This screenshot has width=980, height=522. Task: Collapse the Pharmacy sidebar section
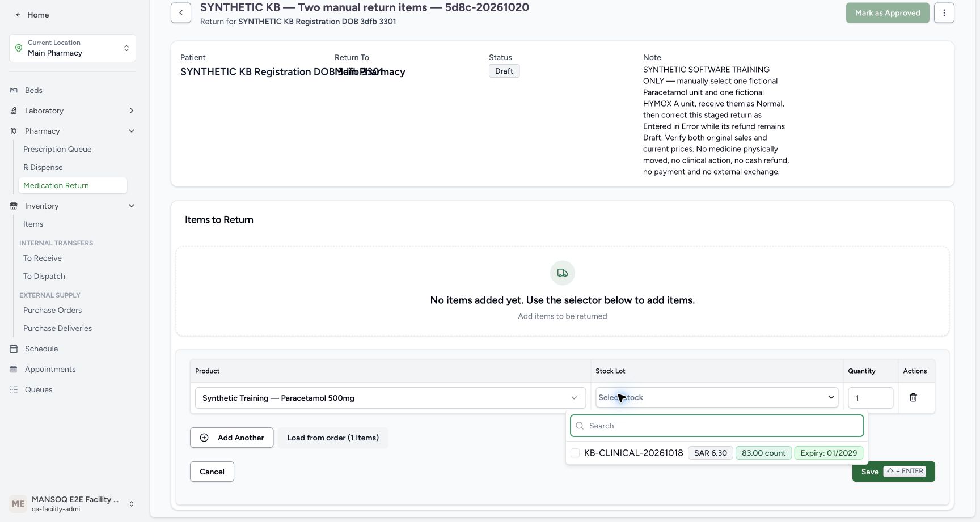click(132, 131)
